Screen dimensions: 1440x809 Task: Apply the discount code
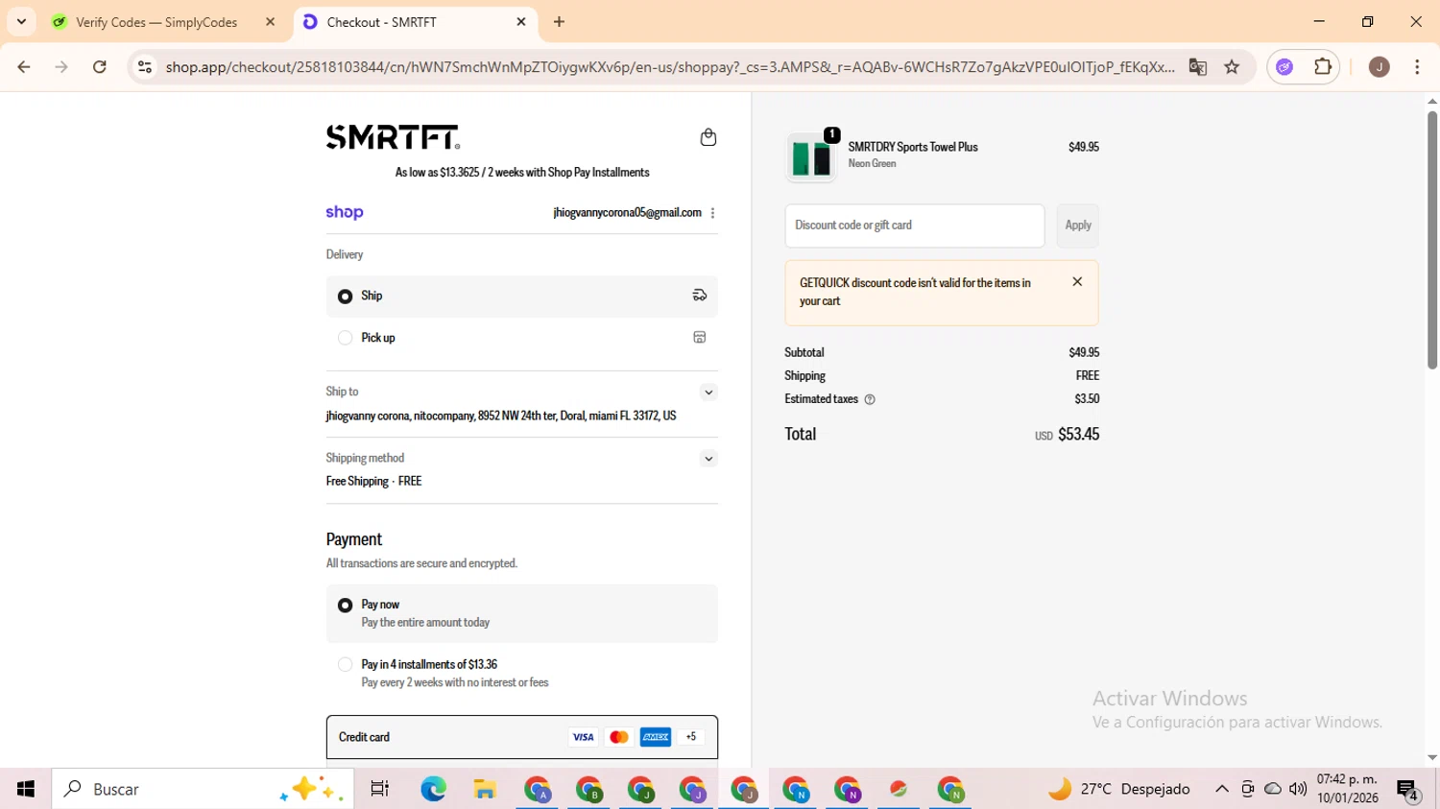(x=1078, y=226)
